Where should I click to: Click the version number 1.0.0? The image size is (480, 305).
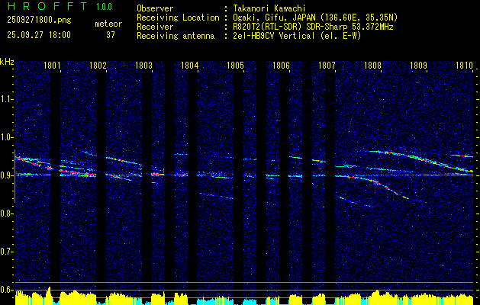[104, 7]
